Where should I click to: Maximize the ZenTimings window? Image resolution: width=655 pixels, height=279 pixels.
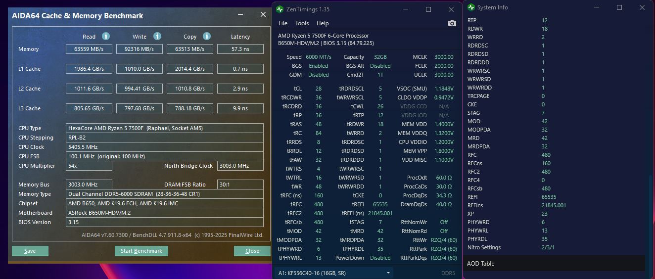pyautogui.click(x=428, y=9)
